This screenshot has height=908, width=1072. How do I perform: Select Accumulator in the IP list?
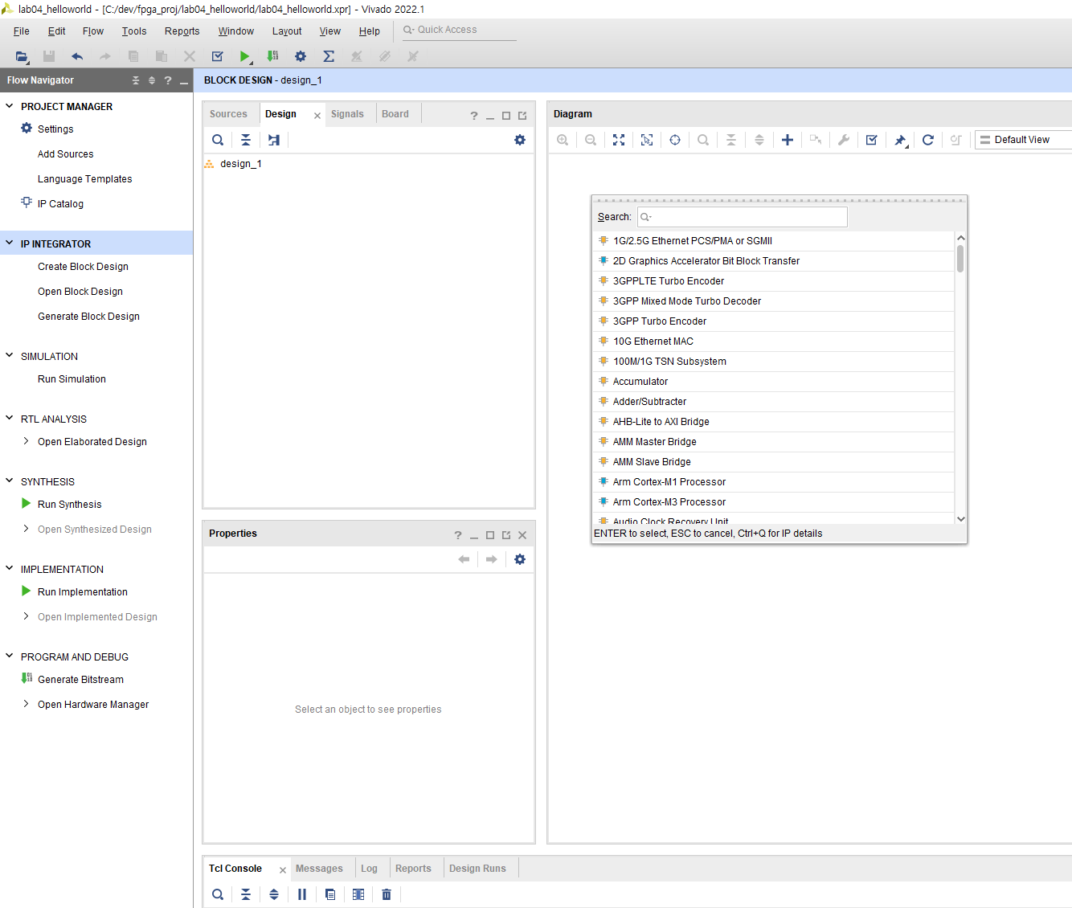click(x=774, y=382)
